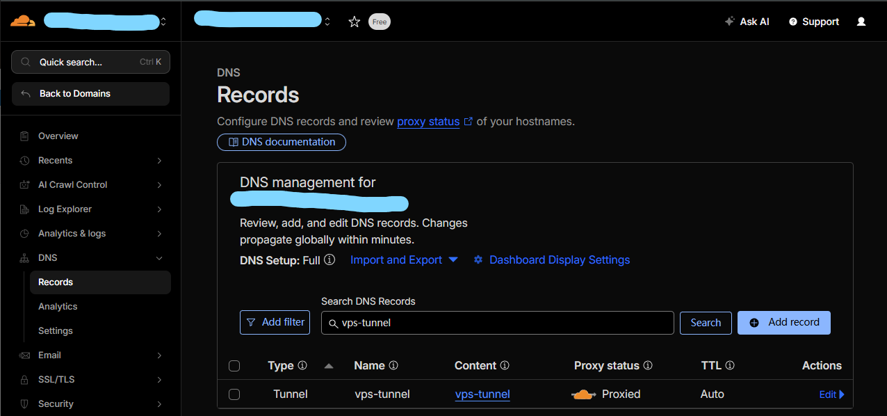Star this domain as favorite
887x416 pixels.
355,22
